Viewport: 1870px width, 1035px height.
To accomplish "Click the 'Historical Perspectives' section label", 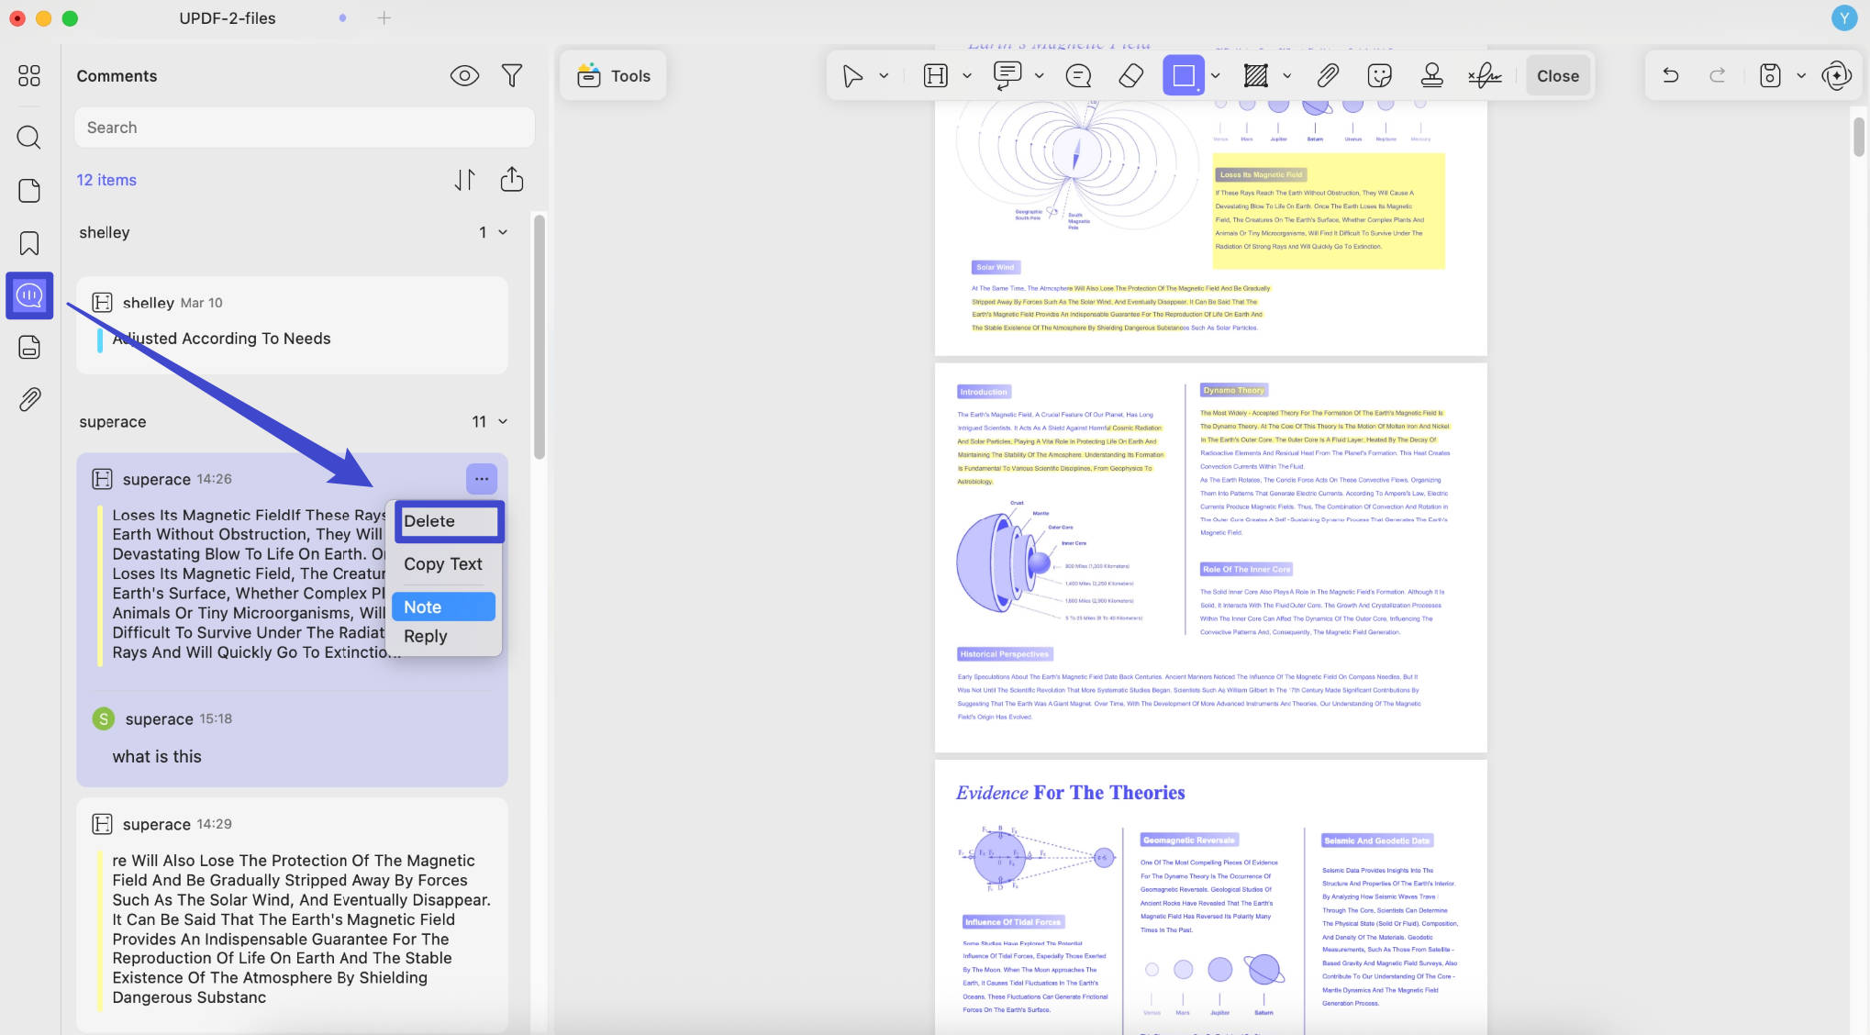I will pos(1005,654).
